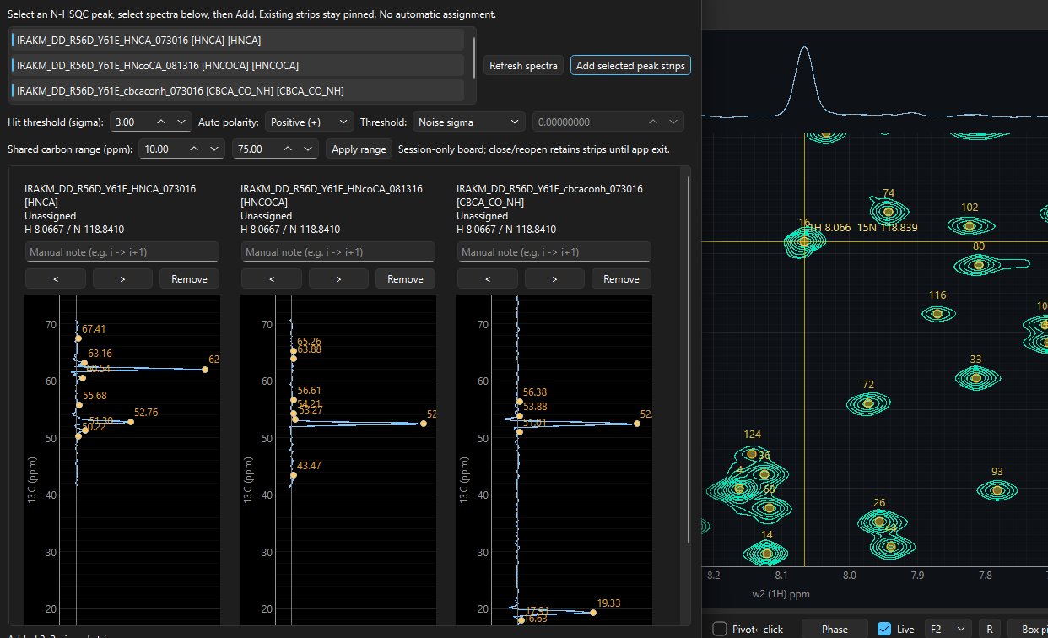Screen dimensions: 1048x638
Task: Remove the HNCOCA strip
Action: 406,278
